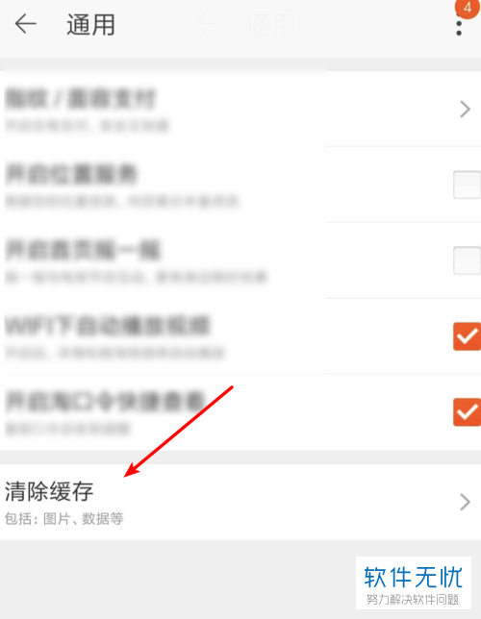Select the 开启位置服务 row label
Image resolution: width=481 pixels, height=619 pixels.
[x=71, y=175]
